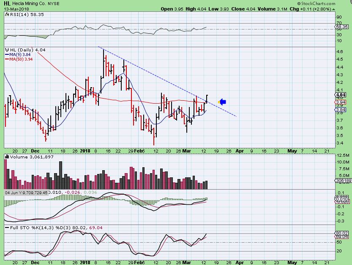
Task: Click 'Hecla Mining Co.' company name
Action: 29,3
